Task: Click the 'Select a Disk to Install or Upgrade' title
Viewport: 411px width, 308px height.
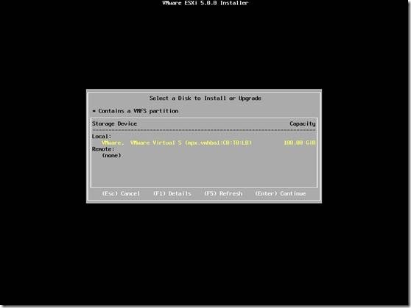Action: (205, 99)
